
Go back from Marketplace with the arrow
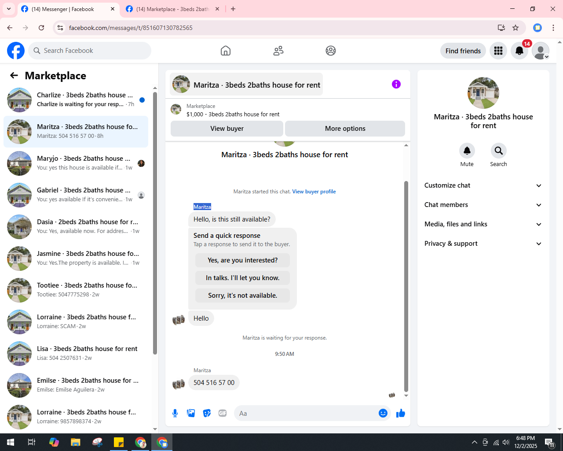(14, 76)
